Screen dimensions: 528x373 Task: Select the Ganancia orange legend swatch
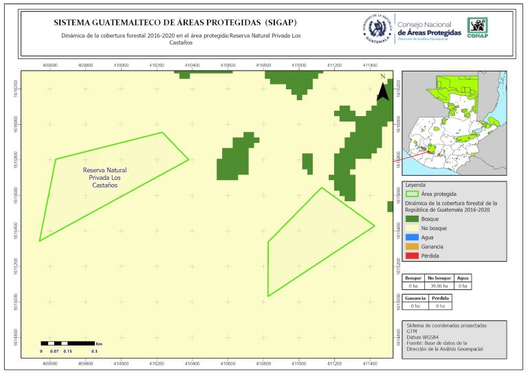click(412, 247)
